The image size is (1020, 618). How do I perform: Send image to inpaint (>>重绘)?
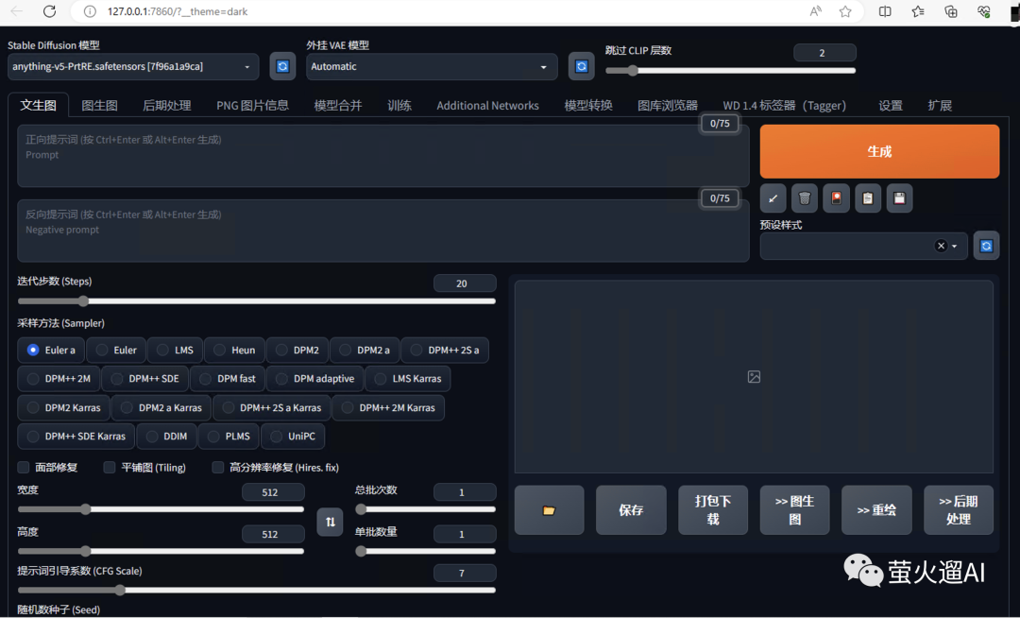(876, 510)
